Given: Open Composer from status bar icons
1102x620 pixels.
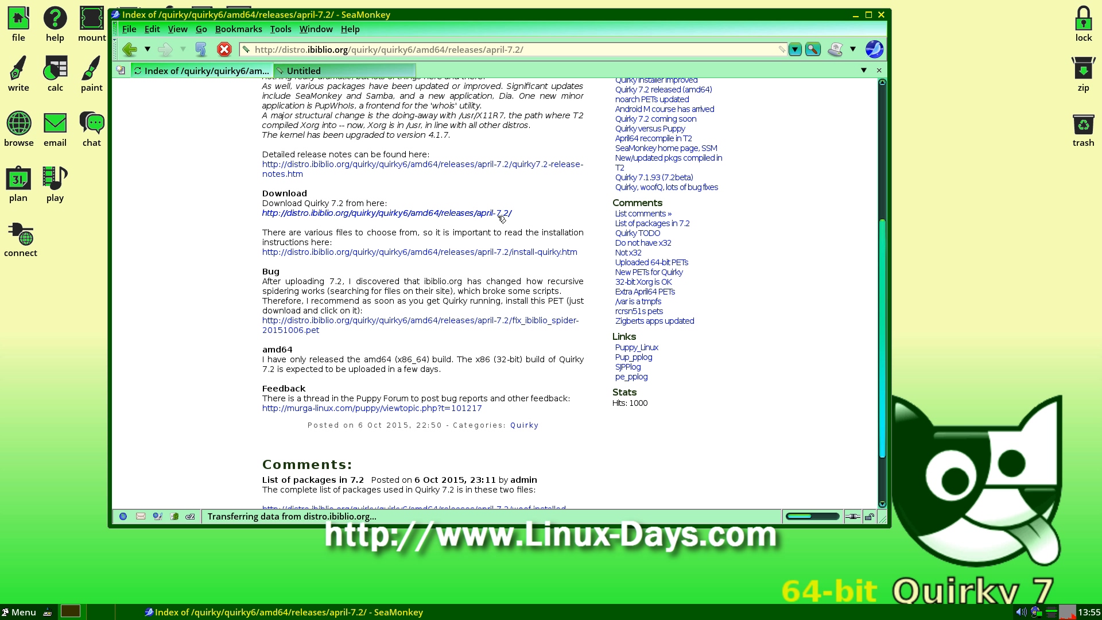Looking at the screenshot, I should [157, 517].
